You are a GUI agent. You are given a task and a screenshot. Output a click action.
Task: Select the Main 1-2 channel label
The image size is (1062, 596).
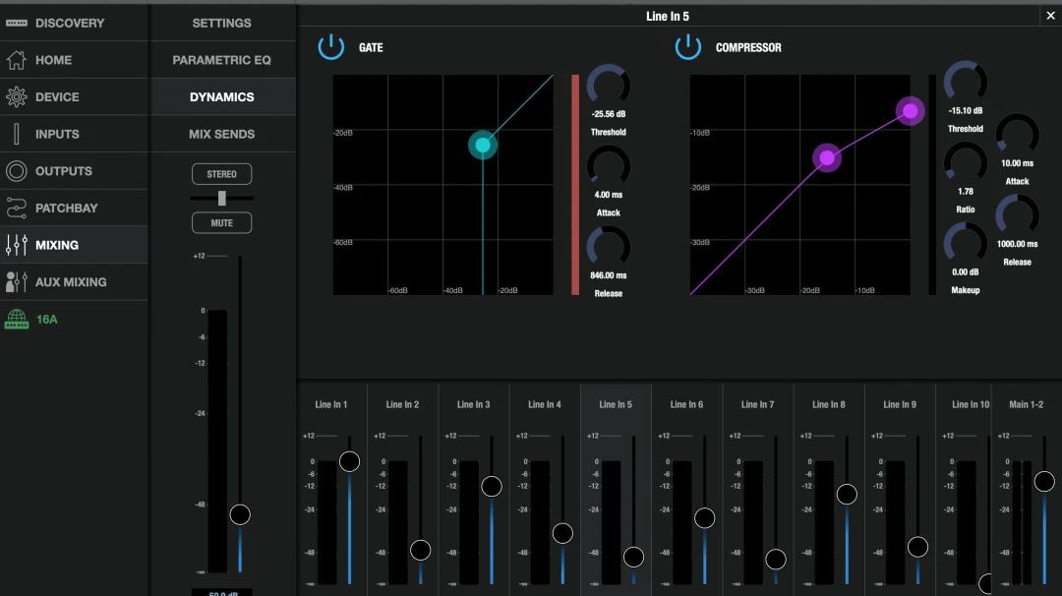pos(1026,404)
